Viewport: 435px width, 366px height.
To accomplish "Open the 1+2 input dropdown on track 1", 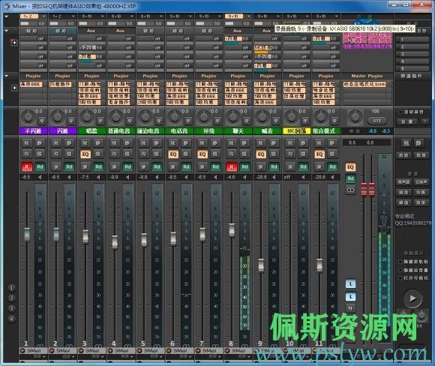I will point(33,16).
